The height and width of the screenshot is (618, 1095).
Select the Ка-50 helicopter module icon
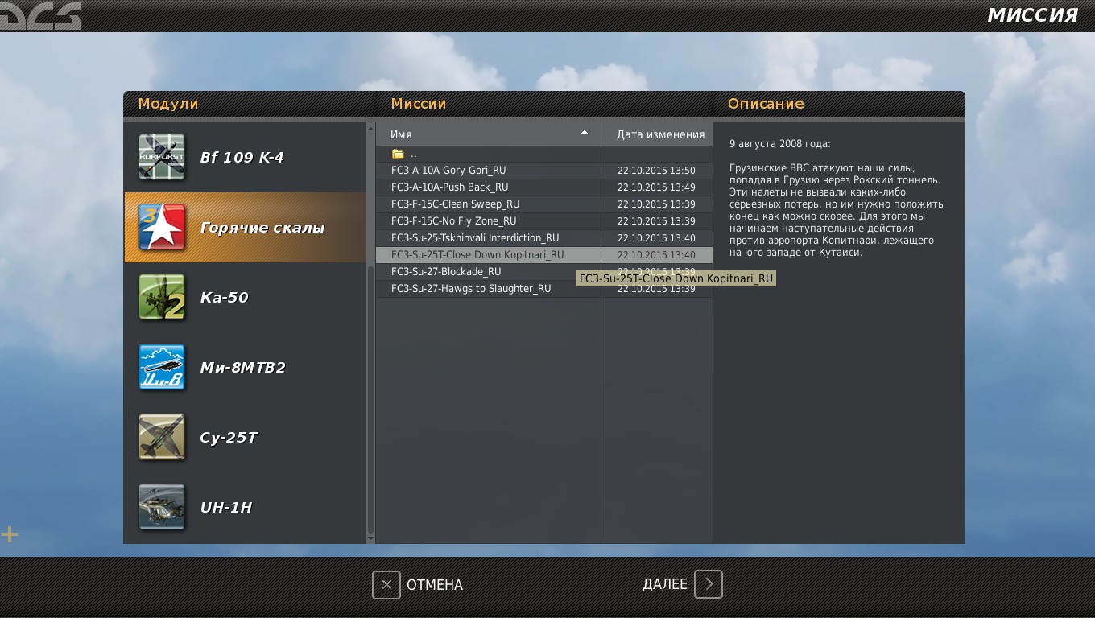pos(162,298)
